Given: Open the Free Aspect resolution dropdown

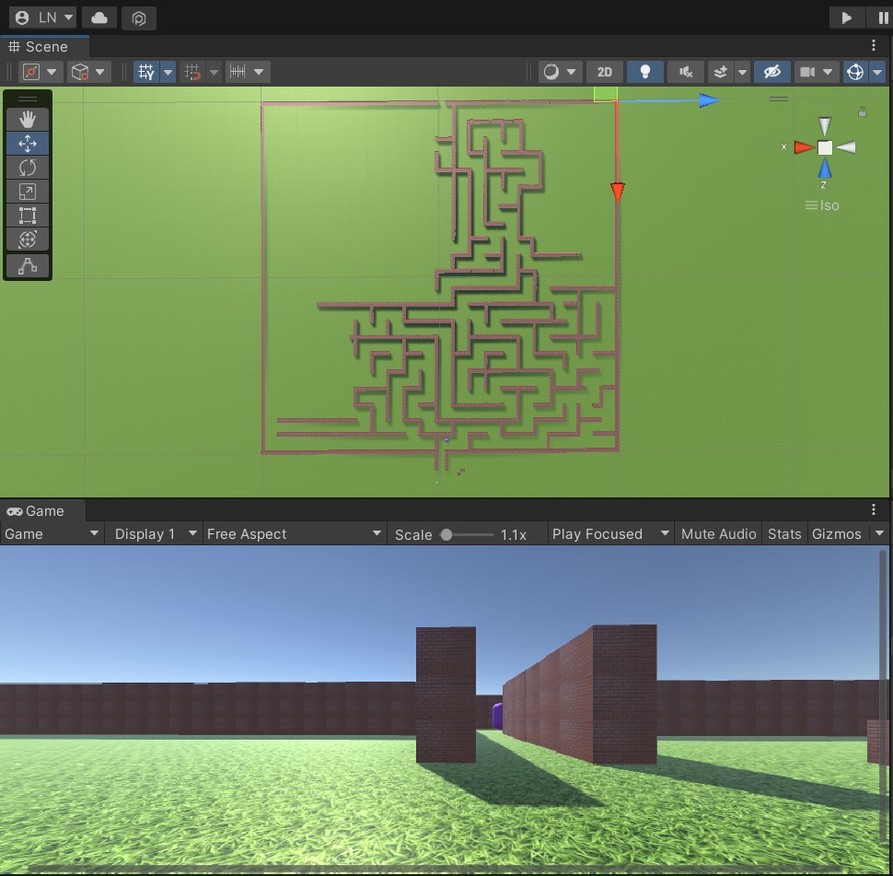Looking at the screenshot, I should click(294, 534).
